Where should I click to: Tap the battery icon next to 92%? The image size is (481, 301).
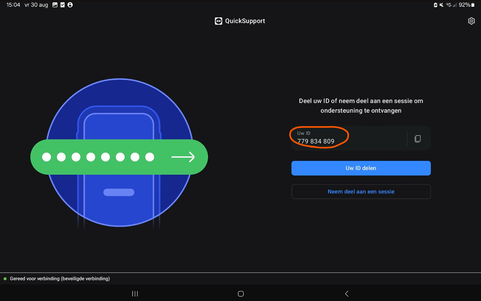click(473, 5)
